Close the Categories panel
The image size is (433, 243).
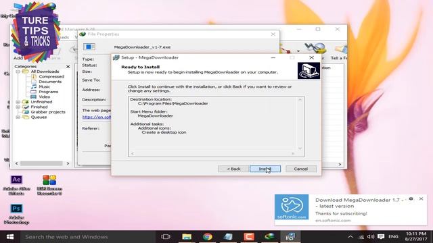pyautogui.click(x=68, y=66)
